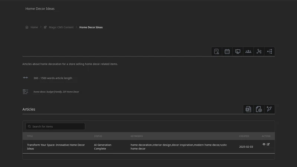This screenshot has width=297, height=167.
Task: Open the author document icon in the toolbar
Action: pyautogui.click(x=216, y=52)
